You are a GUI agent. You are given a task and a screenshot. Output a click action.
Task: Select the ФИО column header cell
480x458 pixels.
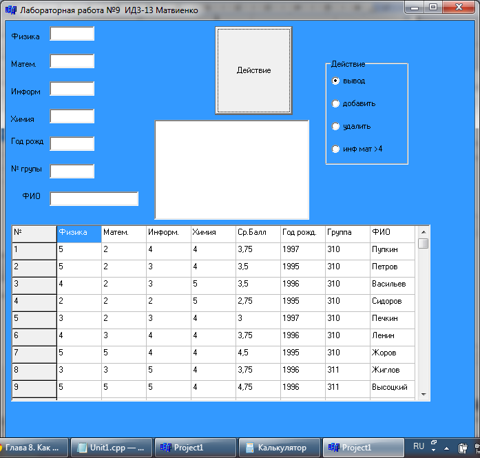pos(392,234)
